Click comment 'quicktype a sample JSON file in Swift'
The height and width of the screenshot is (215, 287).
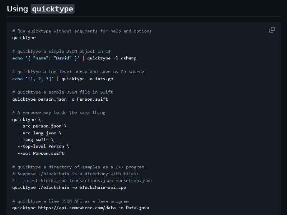click(x=62, y=92)
